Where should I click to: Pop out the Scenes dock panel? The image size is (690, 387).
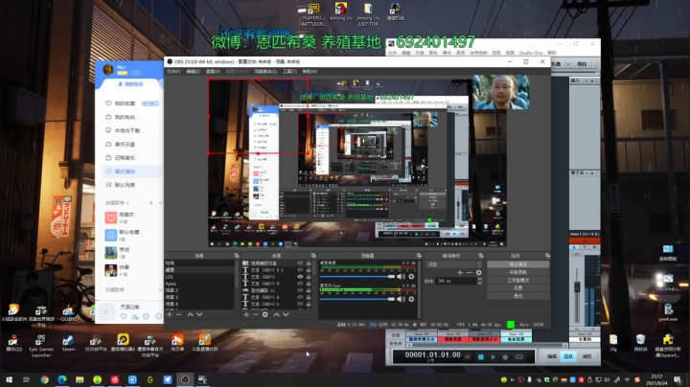click(237, 256)
